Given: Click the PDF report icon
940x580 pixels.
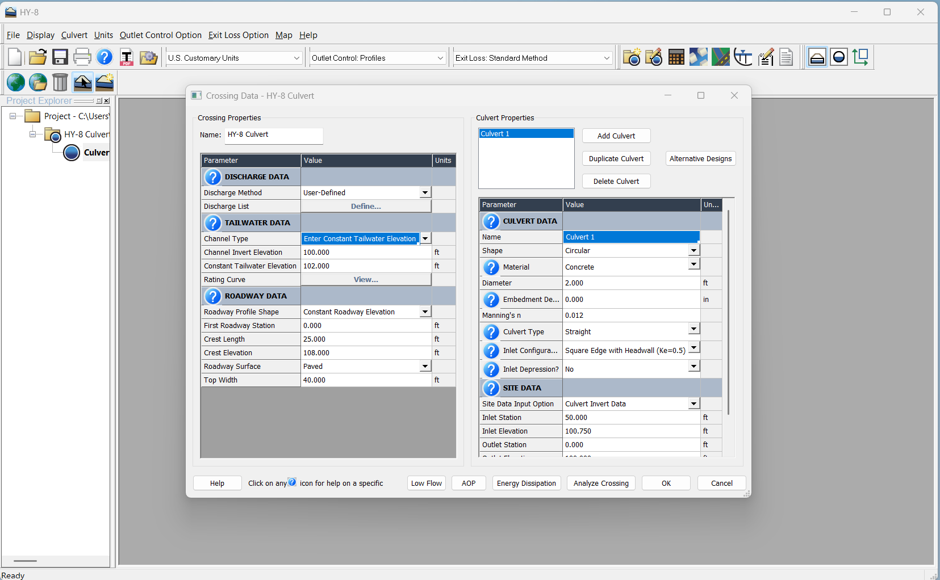Looking at the screenshot, I should pyautogui.click(x=127, y=57).
